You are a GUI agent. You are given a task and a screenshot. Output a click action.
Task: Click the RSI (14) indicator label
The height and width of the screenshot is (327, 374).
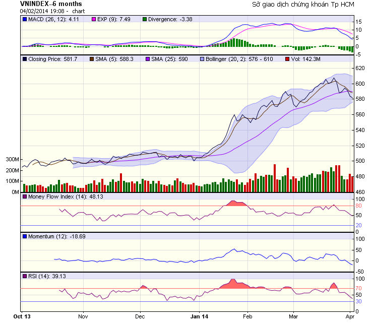(39, 276)
